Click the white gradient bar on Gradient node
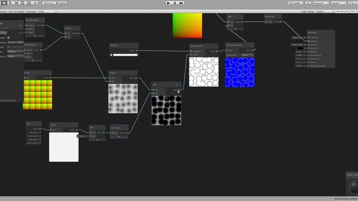The image size is (358, 201). (x=125, y=55)
